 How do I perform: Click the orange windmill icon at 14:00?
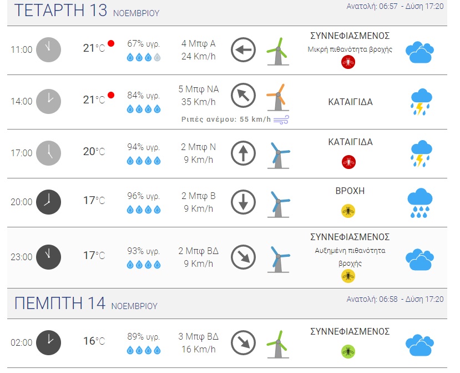pyautogui.click(x=276, y=96)
